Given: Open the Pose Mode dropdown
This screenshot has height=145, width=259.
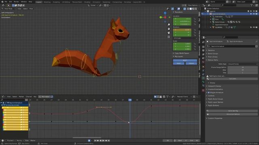Looking at the screenshot, I should 8,9.
